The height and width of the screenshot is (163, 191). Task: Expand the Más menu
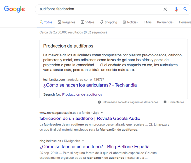click(x=148, y=22)
